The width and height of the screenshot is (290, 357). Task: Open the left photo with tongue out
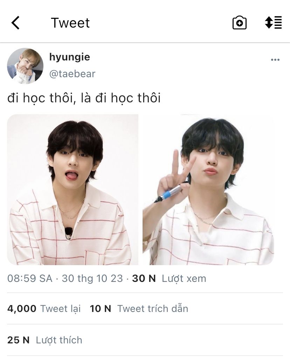pos(72,190)
